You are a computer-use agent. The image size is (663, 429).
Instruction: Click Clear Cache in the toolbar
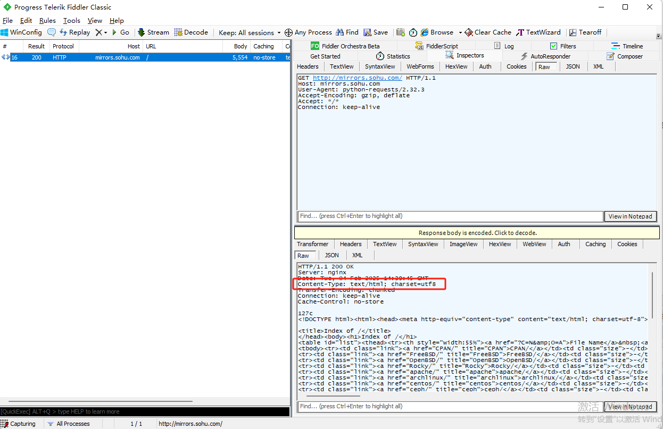(488, 32)
